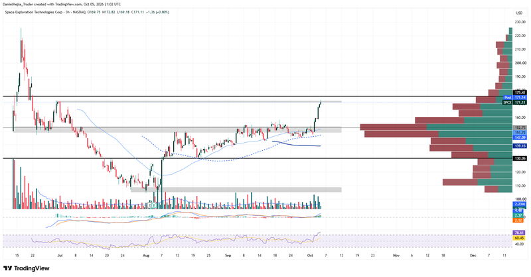Click the orange 2.12 signal label
Image resolution: width=531 pixels, height=277 pixels.
pyautogui.click(x=518, y=220)
